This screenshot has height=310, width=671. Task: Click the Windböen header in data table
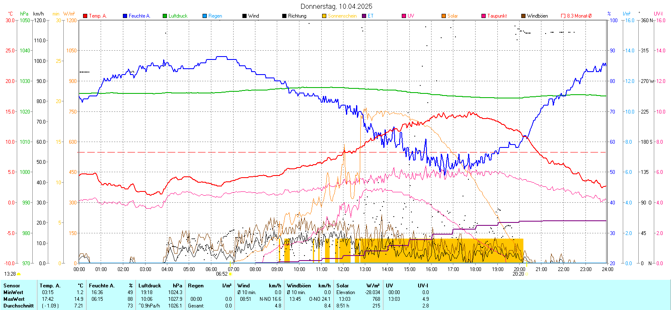(x=299, y=286)
